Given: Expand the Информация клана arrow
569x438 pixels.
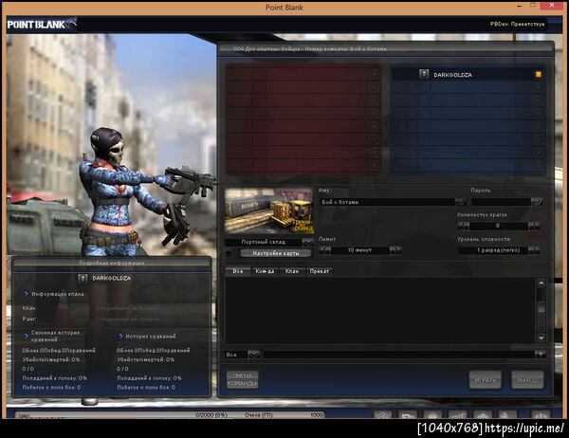Looking at the screenshot, I should point(26,294).
